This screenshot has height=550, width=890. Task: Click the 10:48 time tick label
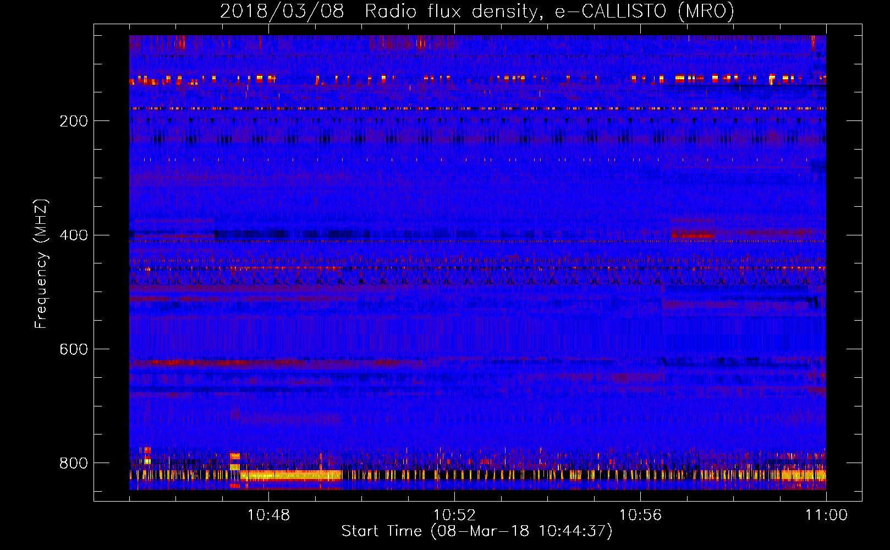(x=268, y=515)
